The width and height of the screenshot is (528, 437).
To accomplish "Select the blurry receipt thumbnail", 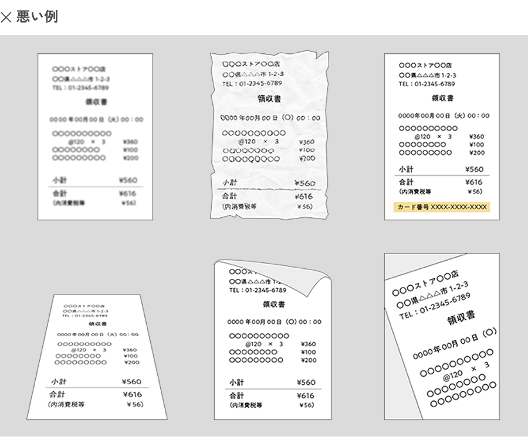I will point(96,137).
